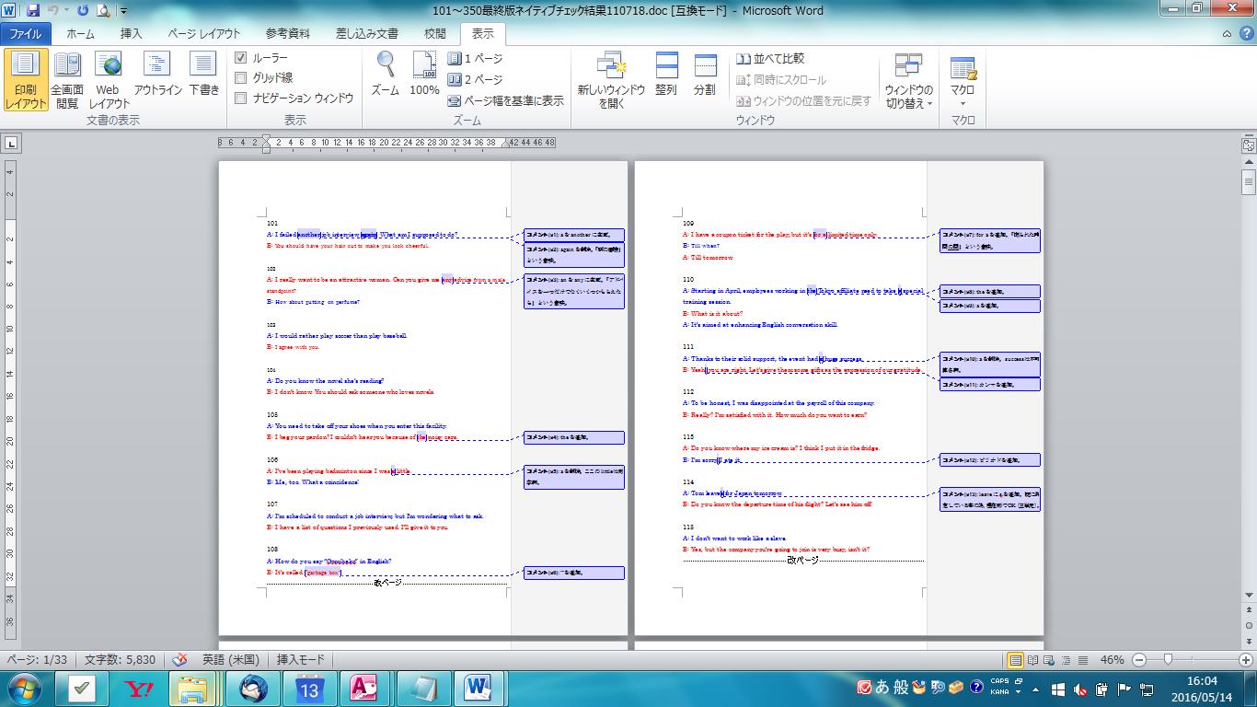Select Full Screen Reading button in status bar

pyautogui.click(x=1032, y=660)
